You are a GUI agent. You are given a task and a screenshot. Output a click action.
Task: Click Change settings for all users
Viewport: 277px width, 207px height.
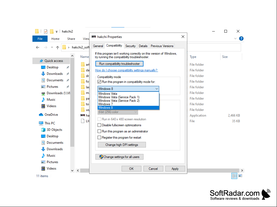pyautogui.click(x=119, y=157)
